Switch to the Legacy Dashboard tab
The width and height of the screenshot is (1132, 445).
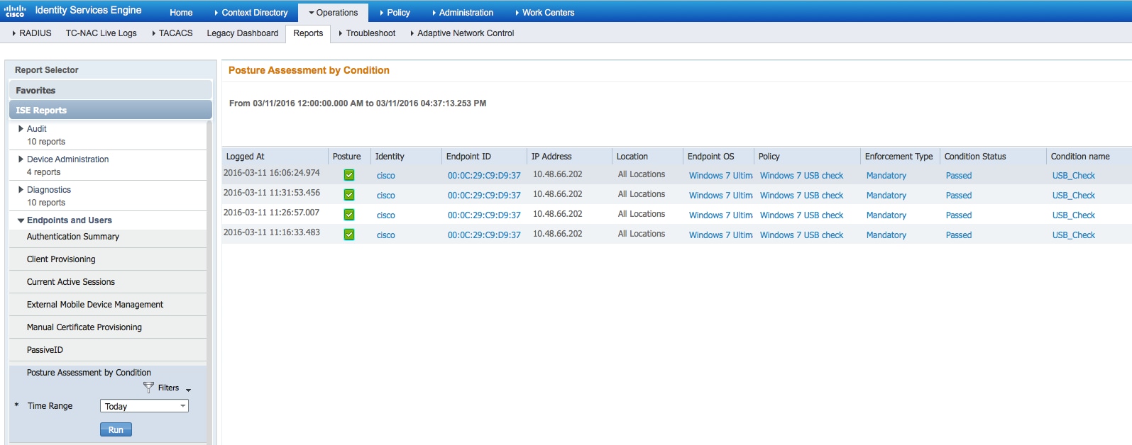tap(243, 33)
